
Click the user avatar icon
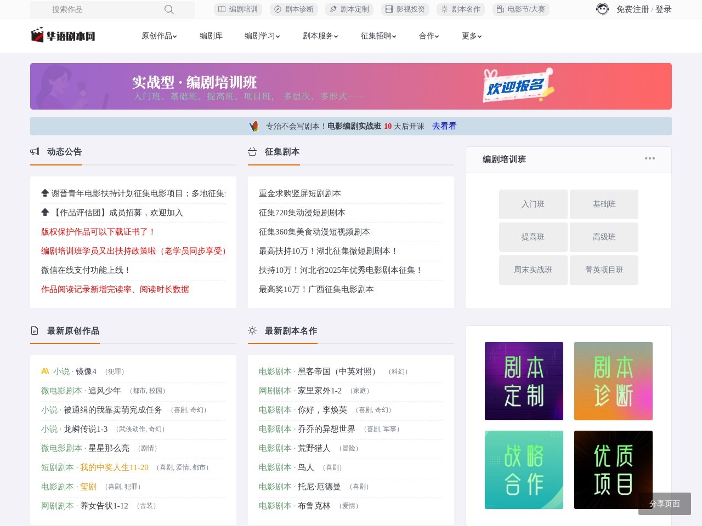click(602, 9)
